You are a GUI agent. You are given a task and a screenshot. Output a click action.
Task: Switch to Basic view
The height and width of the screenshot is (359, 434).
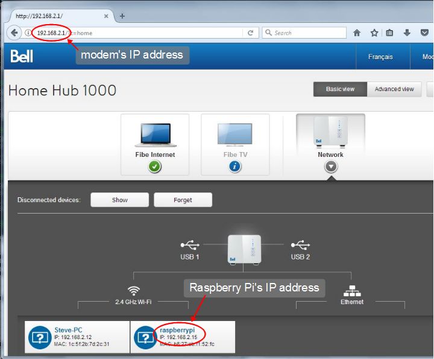click(340, 89)
